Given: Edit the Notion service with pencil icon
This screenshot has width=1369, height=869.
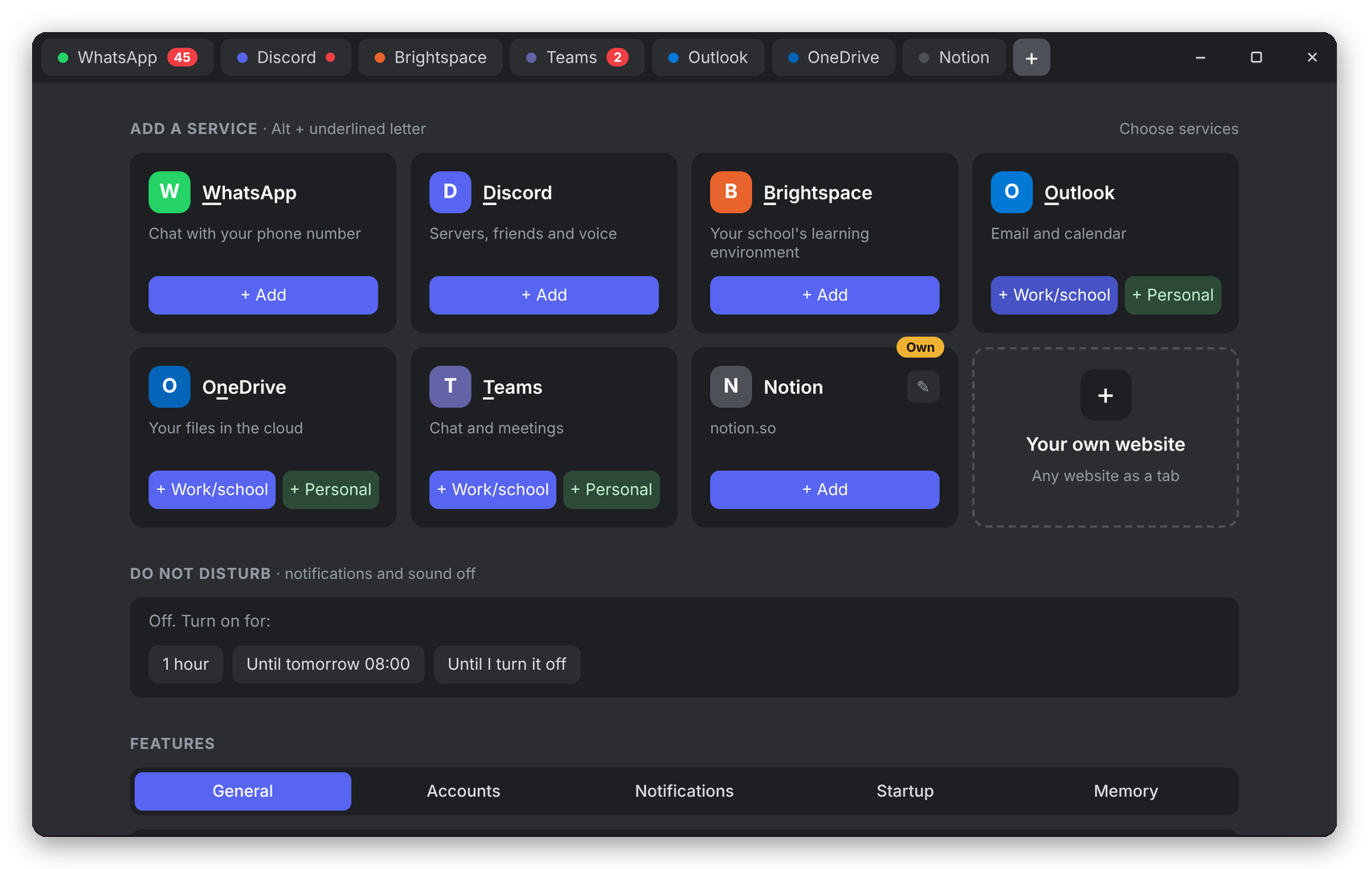Looking at the screenshot, I should pos(923,386).
